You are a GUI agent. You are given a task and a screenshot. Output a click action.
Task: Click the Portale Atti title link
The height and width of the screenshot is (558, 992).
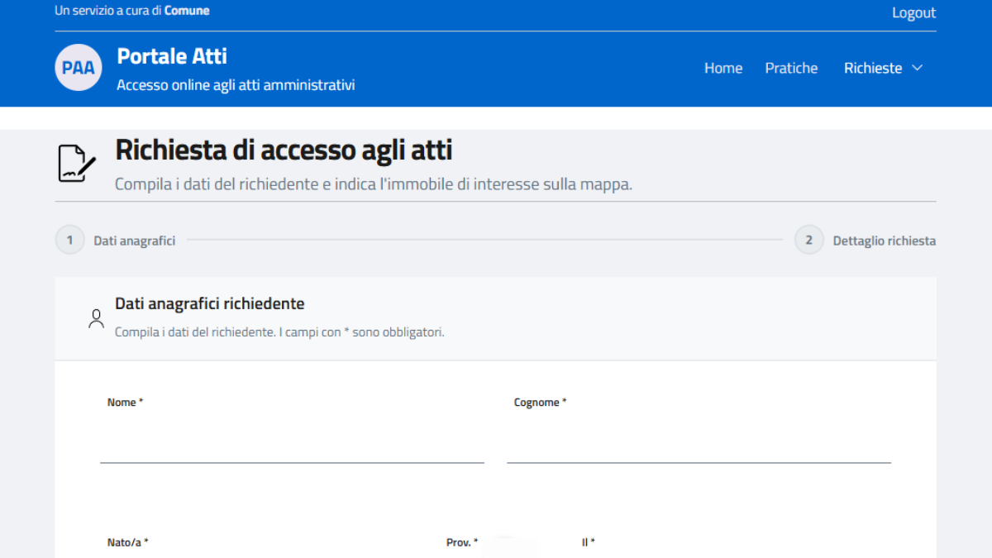click(172, 56)
